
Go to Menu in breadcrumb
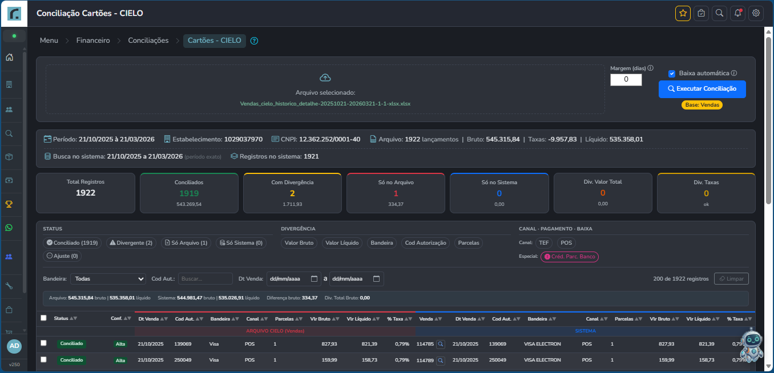click(49, 40)
